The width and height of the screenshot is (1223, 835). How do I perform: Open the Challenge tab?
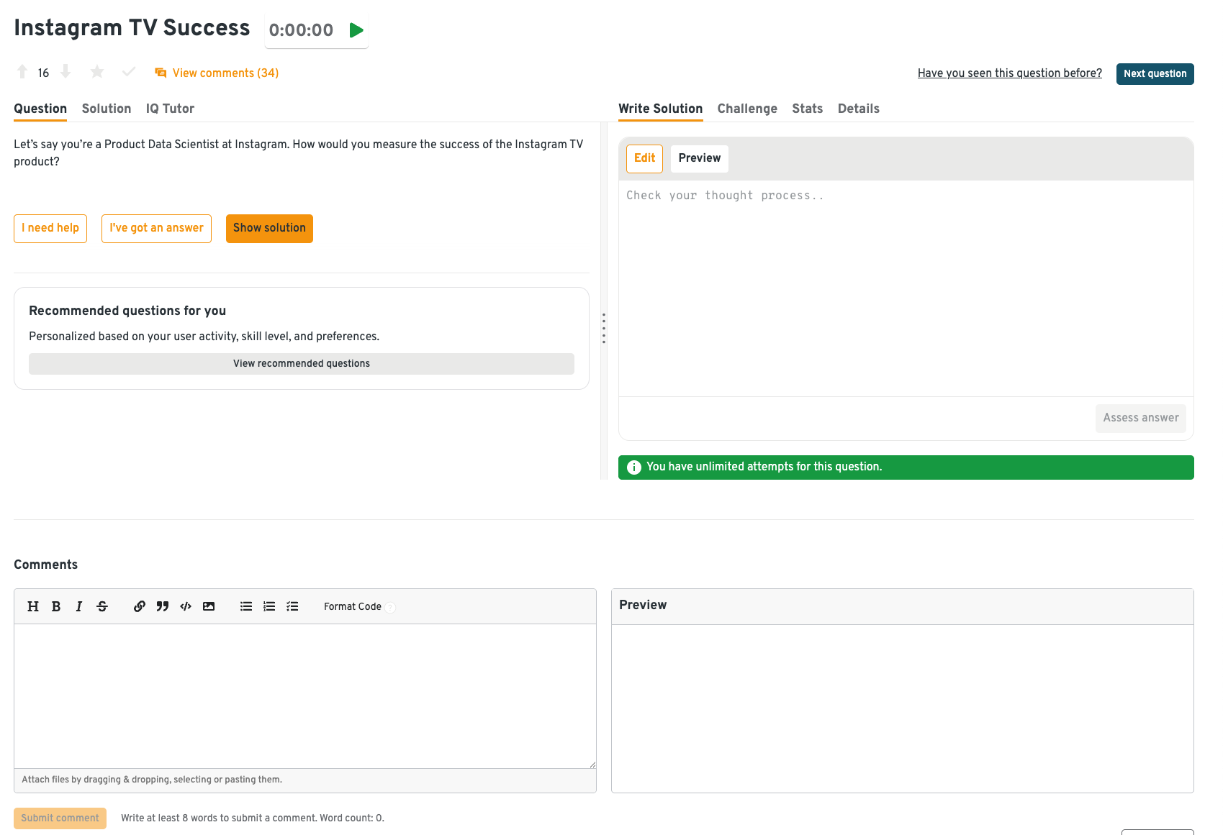747,109
